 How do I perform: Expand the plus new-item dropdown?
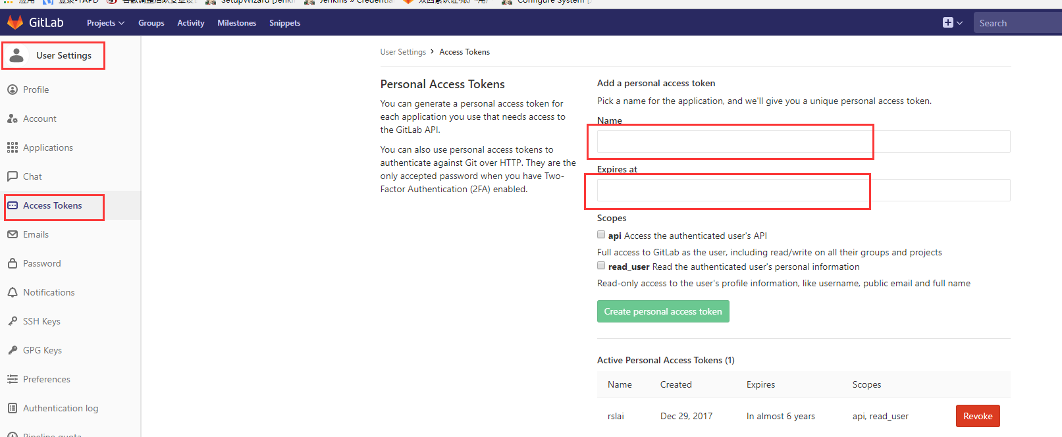(953, 22)
